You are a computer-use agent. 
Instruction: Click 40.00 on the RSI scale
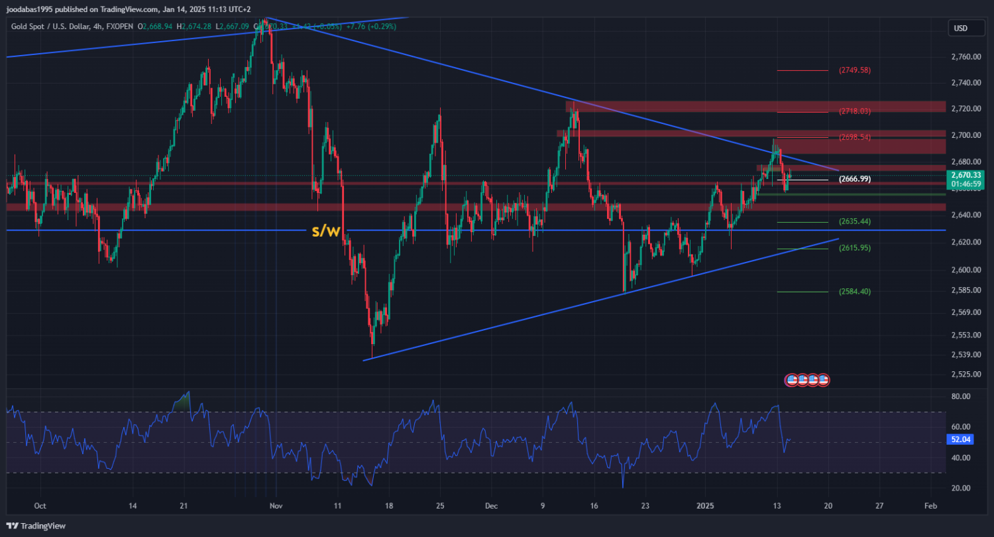pyautogui.click(x=961, y=458)
